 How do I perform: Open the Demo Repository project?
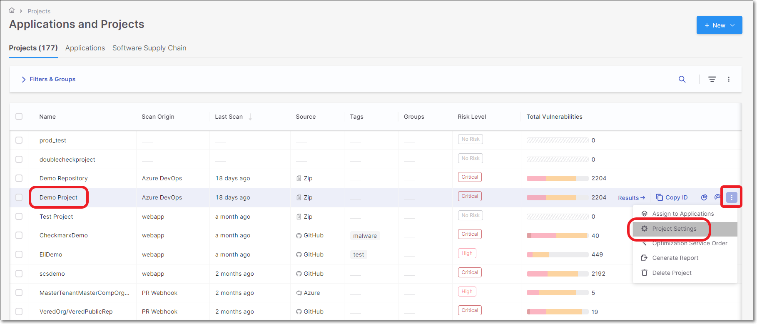coord(63,178)
